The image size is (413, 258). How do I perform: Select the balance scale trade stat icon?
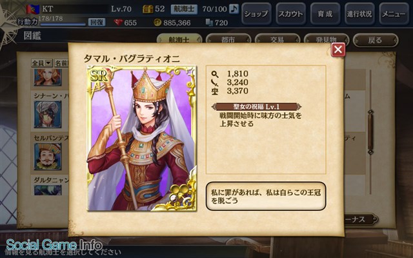[x=215, y=91]
